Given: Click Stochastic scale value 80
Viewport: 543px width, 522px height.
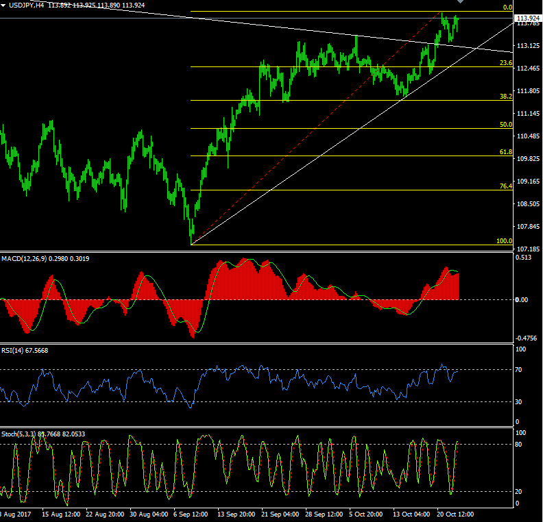Looking at the screenshot, I should point(518,444).
